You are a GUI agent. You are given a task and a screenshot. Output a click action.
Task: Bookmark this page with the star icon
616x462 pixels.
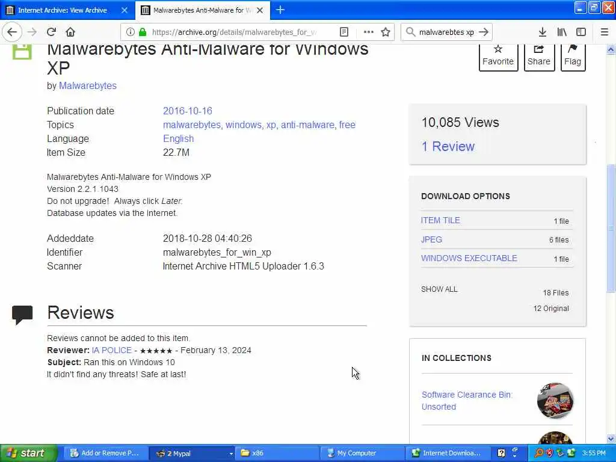(386, 32)
